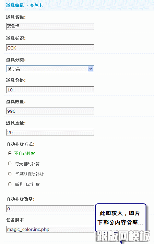Click the 道具数量 field showing 996
The height and width of the screenshot is (244, 154).
point(50,111)
